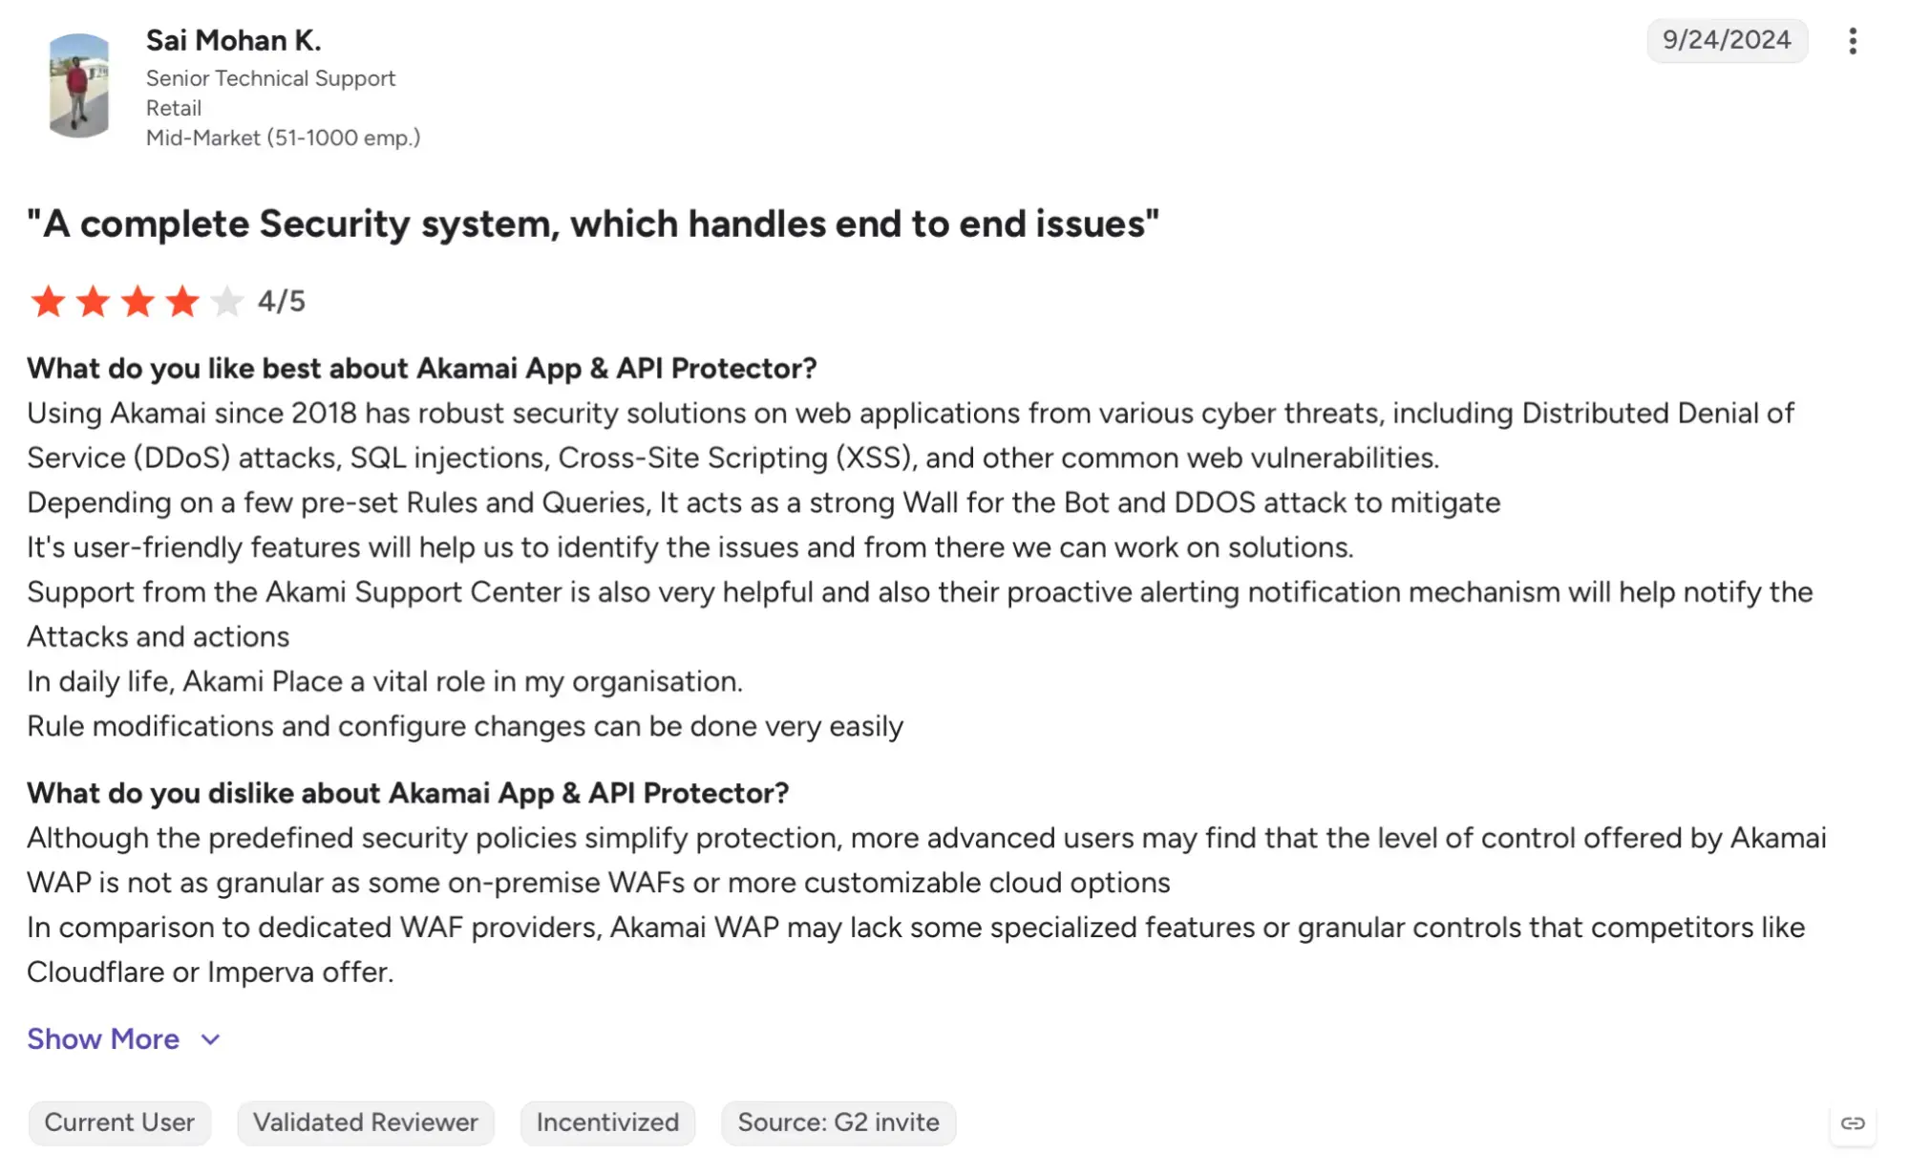Click the Senior Technical Support job title
The width and height of the screenshot is (1909, 1176).
270,78
